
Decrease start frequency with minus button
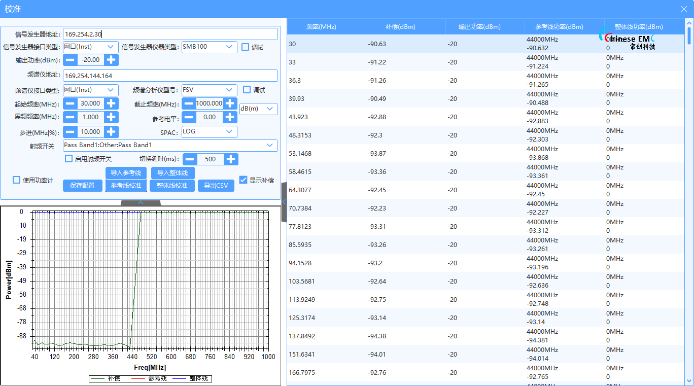click(70, 103)
